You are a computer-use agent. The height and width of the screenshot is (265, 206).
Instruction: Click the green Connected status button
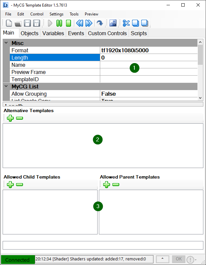(x=18, y=259)
